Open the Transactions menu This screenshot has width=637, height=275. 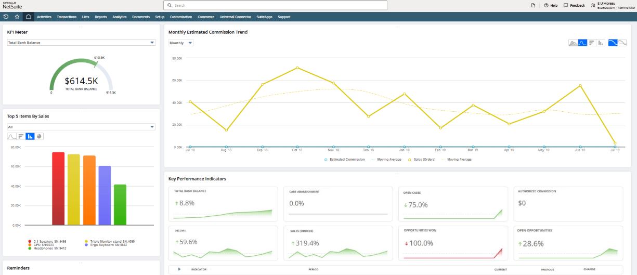point(67,17)
